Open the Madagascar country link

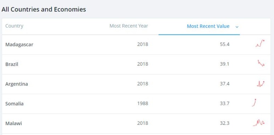(19, 45)
